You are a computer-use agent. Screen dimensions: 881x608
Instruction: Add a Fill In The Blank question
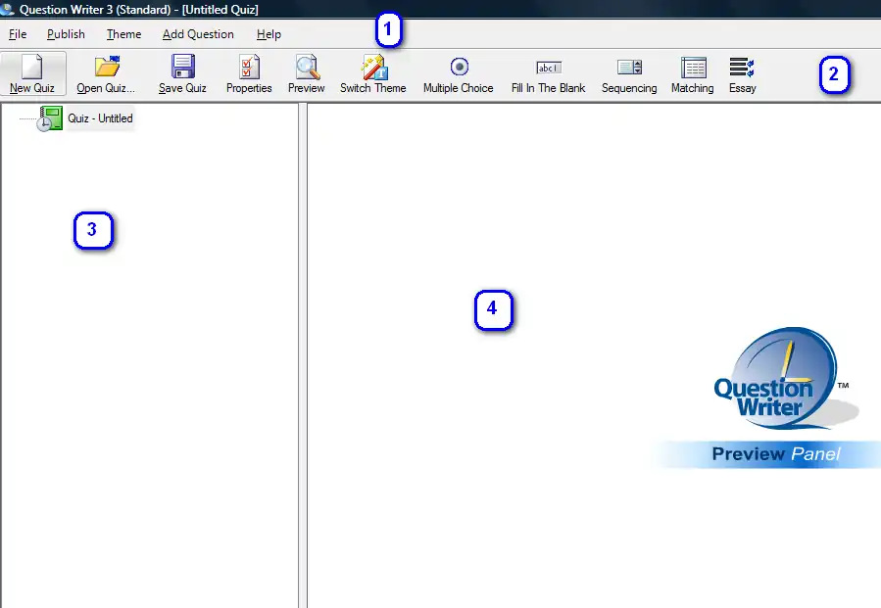point(548,68)
